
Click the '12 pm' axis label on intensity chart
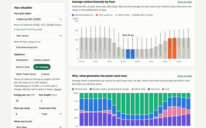(137, 61)
